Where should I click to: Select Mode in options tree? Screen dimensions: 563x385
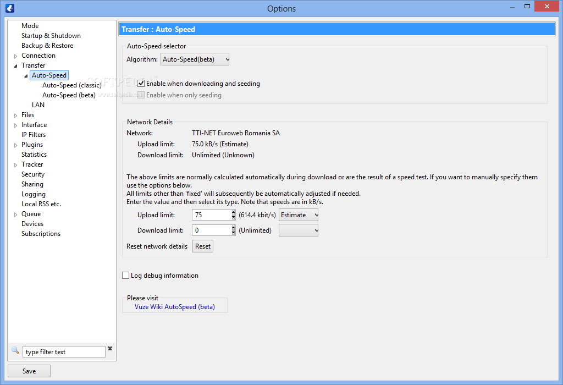tap(30, 25)
